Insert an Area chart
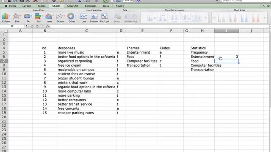 [x=50, y=18]
